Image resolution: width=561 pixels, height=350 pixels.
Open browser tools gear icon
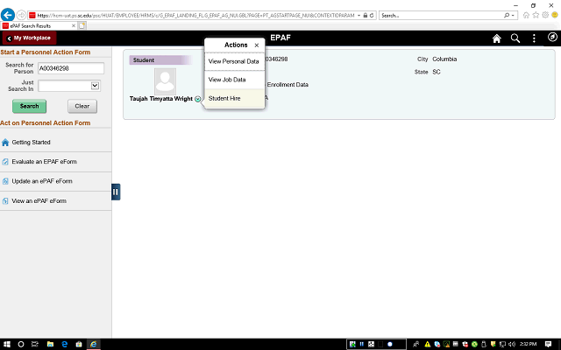[545, 15]
